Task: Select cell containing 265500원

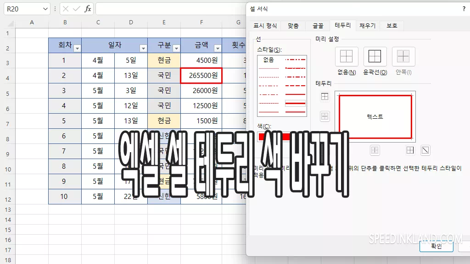Action: [201, 76]
